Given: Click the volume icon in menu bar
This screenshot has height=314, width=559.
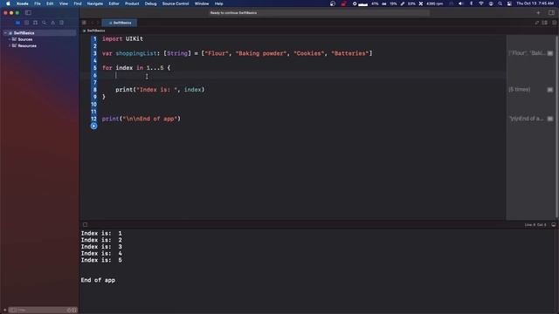Looking at the screenshot, I should click(460, 3).
